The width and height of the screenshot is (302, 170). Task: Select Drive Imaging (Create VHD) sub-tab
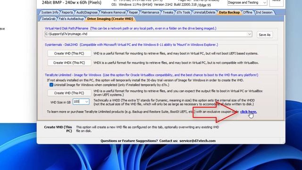point(110,19)
